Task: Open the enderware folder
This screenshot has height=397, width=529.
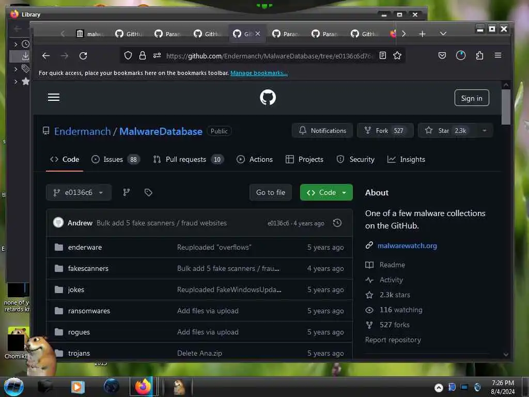Action: click(85, 247)
